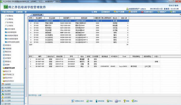Open 跟踪回访 in the sidebar
Viewport: 181px width, 105px height.
[7, 52]
